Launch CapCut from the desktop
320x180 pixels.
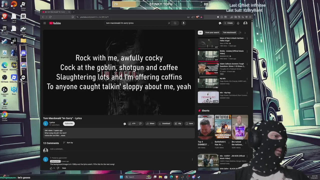(x=23, y=17)
